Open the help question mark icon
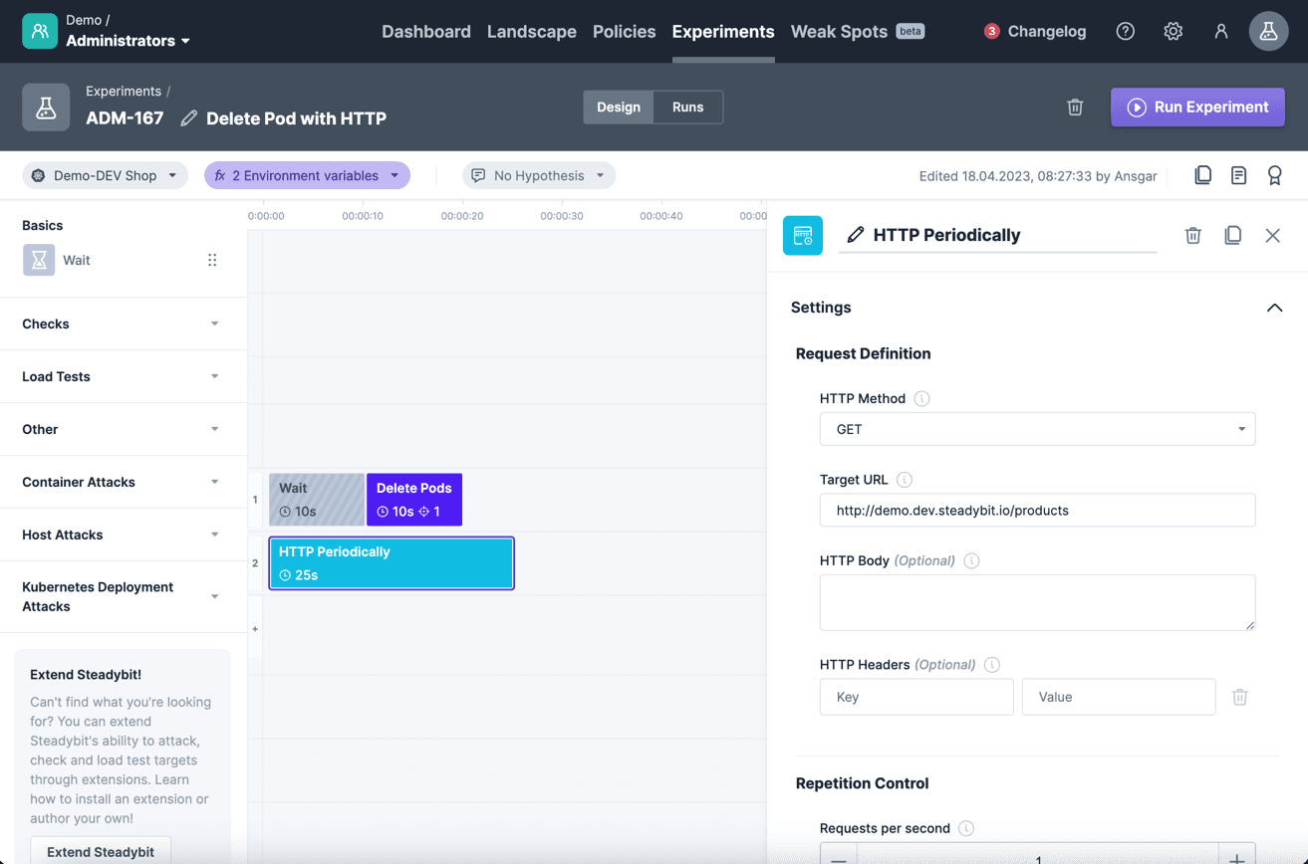Image resolution: width=1308 pixels, height=864 pixels. 1125,31
